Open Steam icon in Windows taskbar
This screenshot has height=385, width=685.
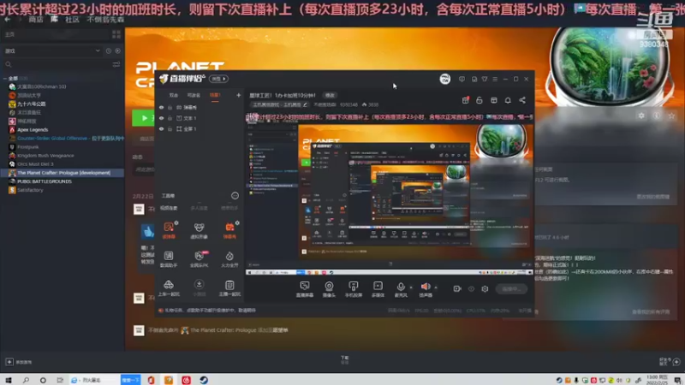(x=204, y=380)
